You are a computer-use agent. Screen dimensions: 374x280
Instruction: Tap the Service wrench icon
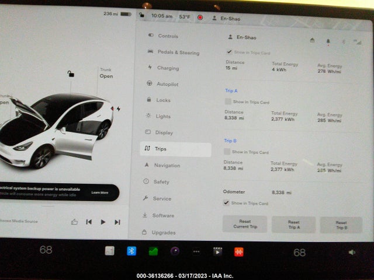point(146,198)
